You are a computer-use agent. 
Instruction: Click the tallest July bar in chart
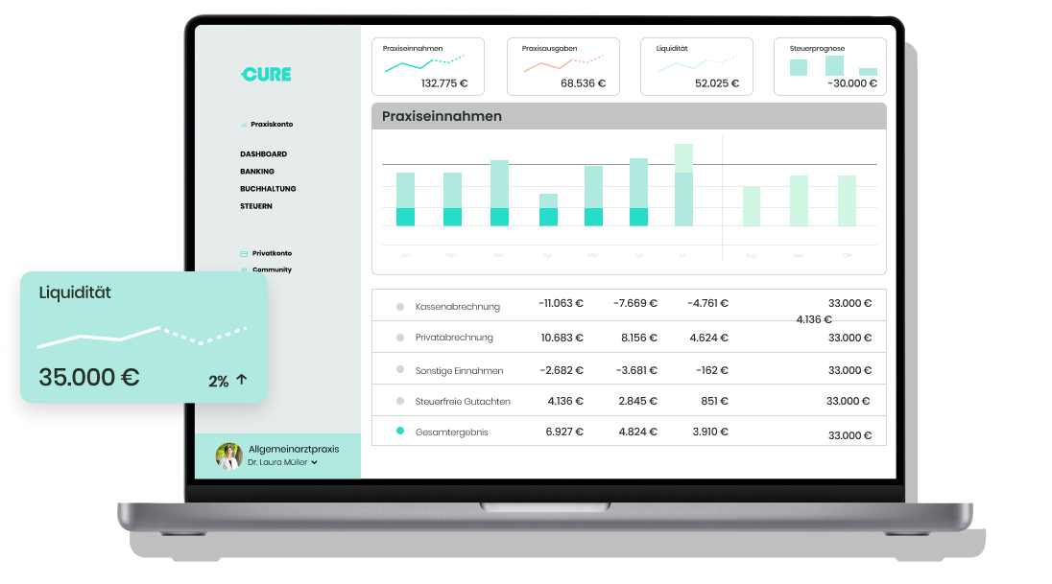[x=683, y=187]
